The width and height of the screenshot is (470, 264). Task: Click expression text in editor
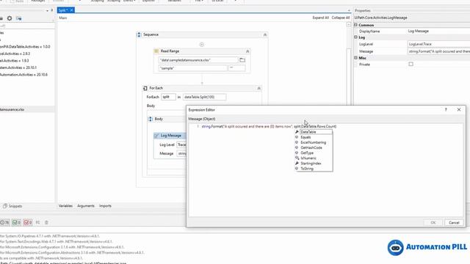pyautogui.click(x=269, y=127)
